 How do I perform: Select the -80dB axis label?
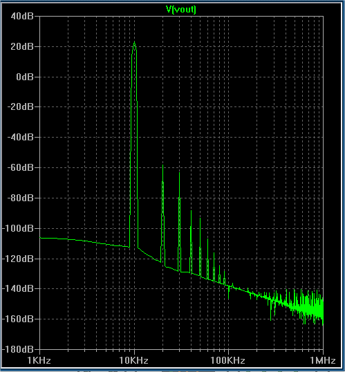click(21, 198)
